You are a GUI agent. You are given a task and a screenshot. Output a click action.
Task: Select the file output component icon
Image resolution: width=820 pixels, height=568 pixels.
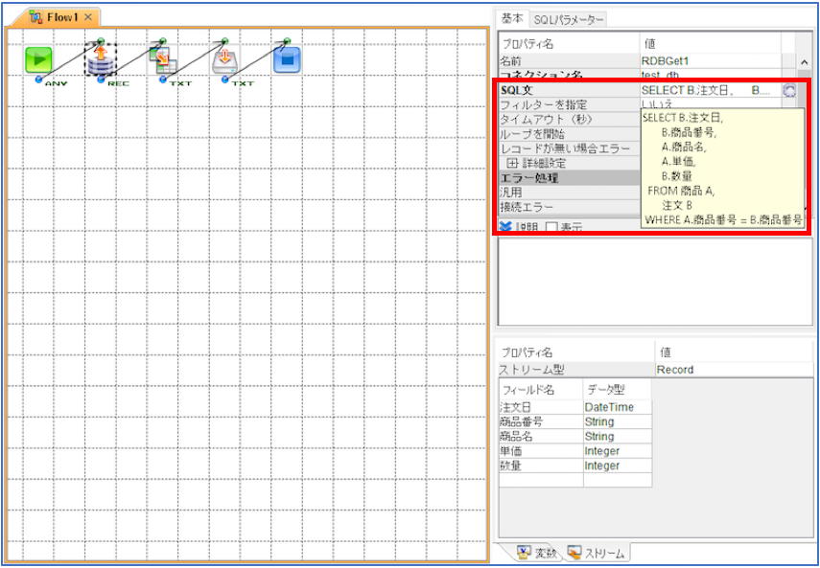[x=224, y=59]
